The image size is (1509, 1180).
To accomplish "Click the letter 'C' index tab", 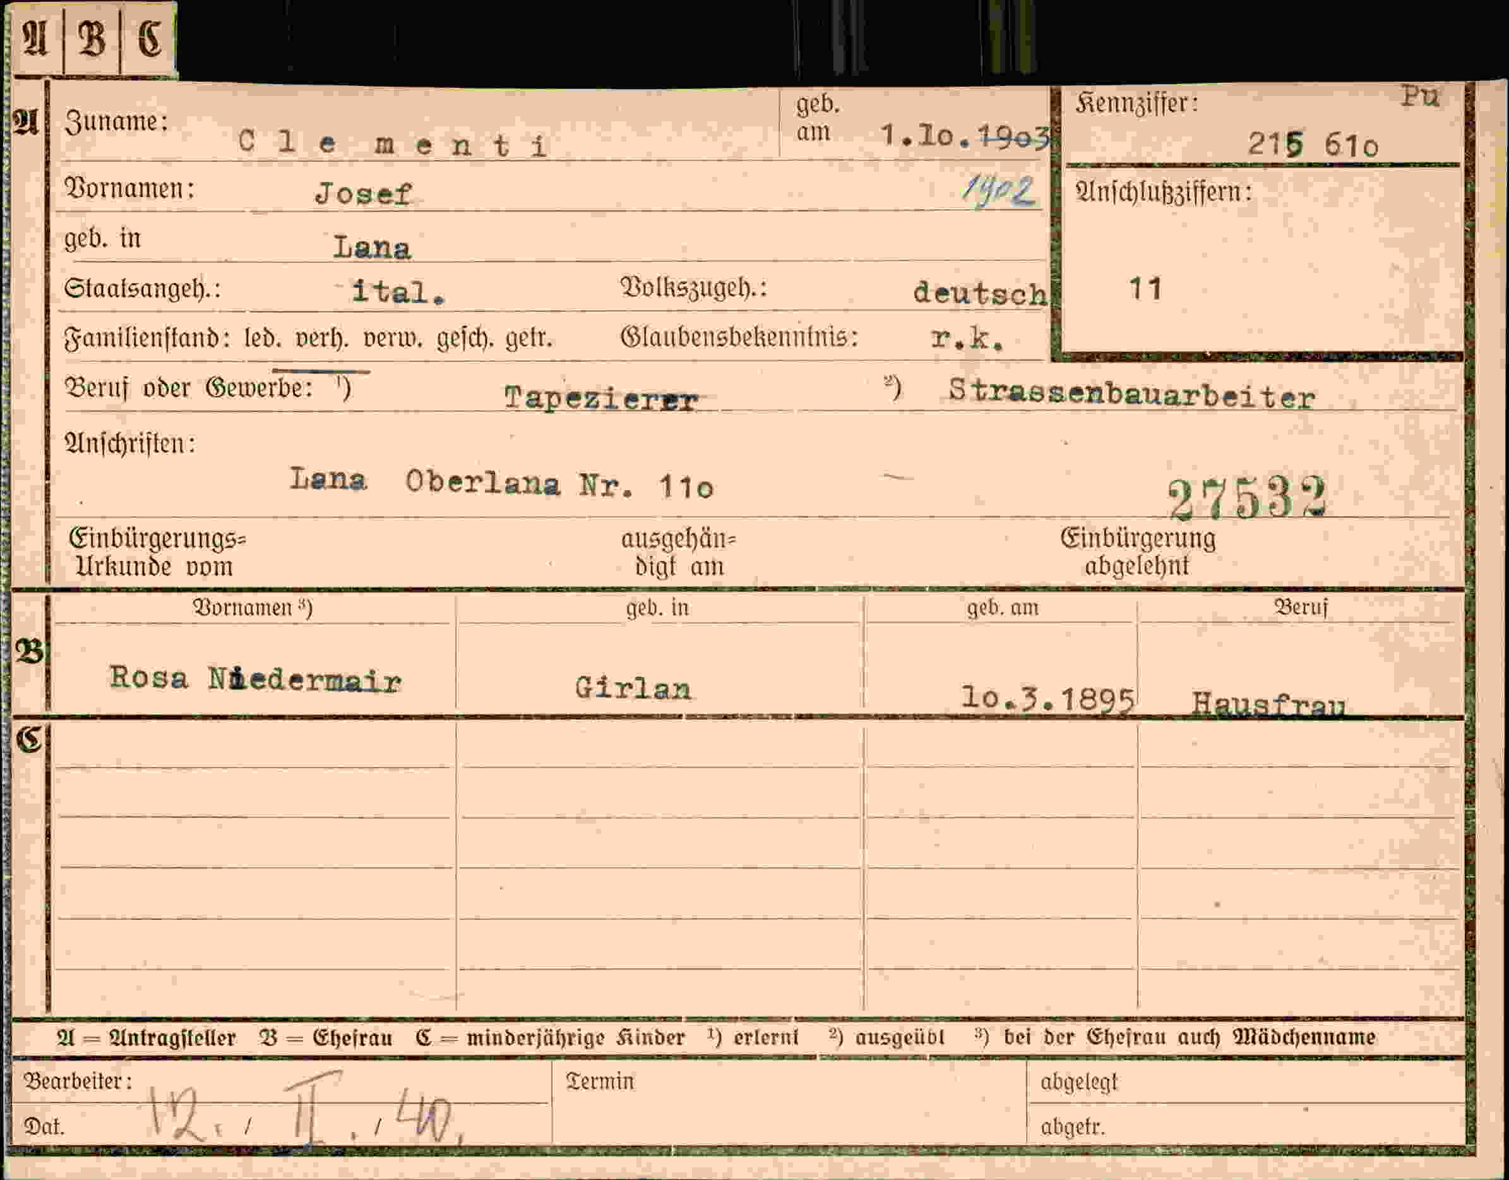I will pos(149,38).
